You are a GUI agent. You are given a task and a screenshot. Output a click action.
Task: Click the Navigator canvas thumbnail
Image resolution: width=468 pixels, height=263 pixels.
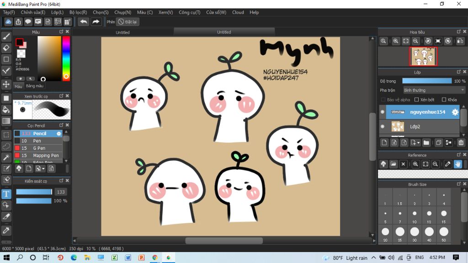pos(423,56)
